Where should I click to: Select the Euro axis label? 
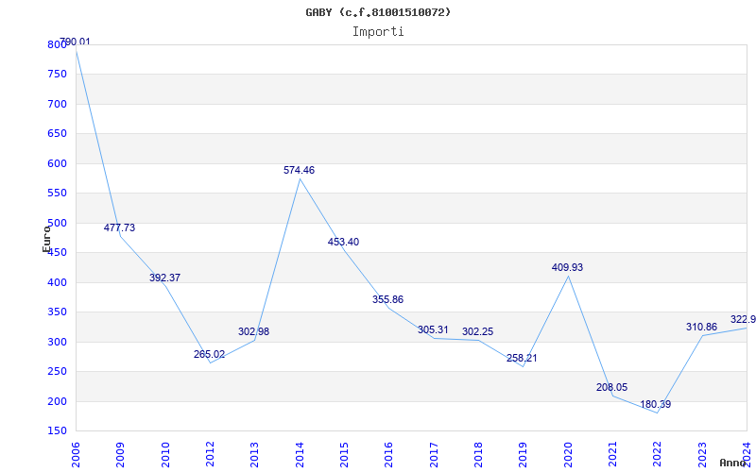click(46, 239)
